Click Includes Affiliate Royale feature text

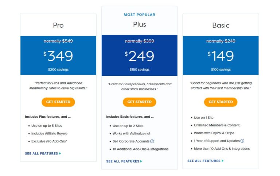[x=49, y=133]
